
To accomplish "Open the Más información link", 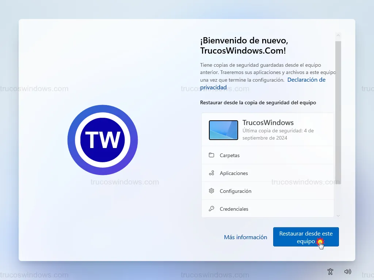I will [245, 237].
